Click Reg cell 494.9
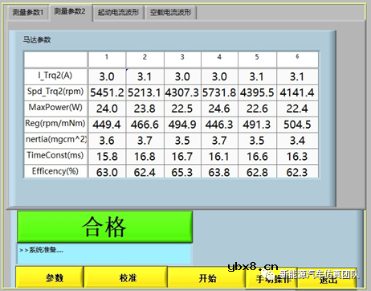The width and height of the screenshot is (371, 291). click(x=182, y=125)
